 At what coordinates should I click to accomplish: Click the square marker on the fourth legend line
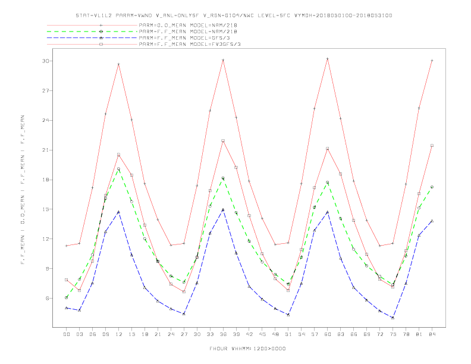point(101,44)
